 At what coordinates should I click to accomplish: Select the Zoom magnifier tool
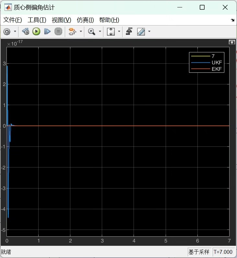[92, 31]
